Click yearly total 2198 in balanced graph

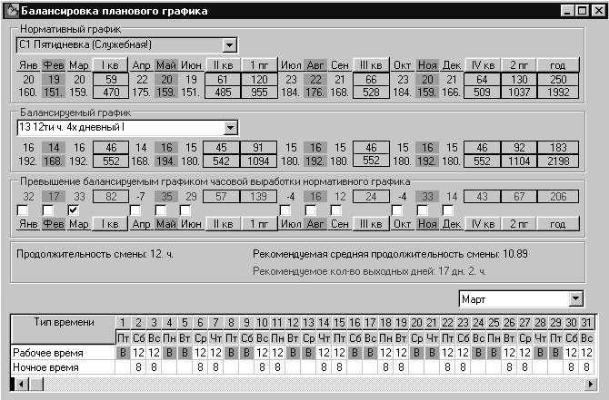point(558,161)
